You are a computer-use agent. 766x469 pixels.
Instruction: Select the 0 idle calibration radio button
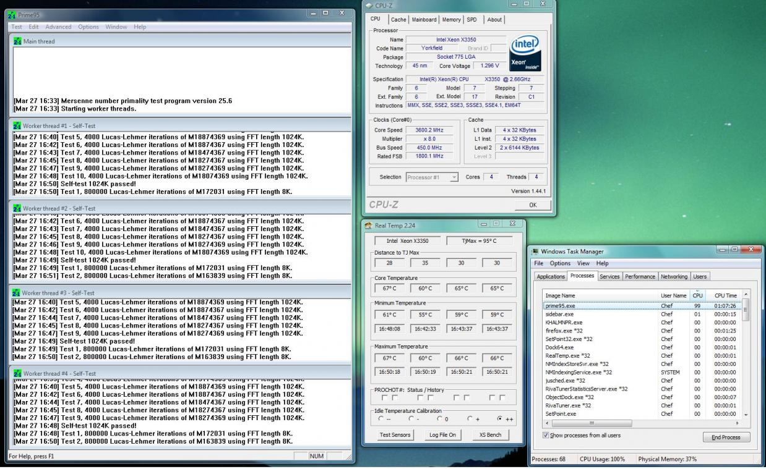tap(440, 418)
